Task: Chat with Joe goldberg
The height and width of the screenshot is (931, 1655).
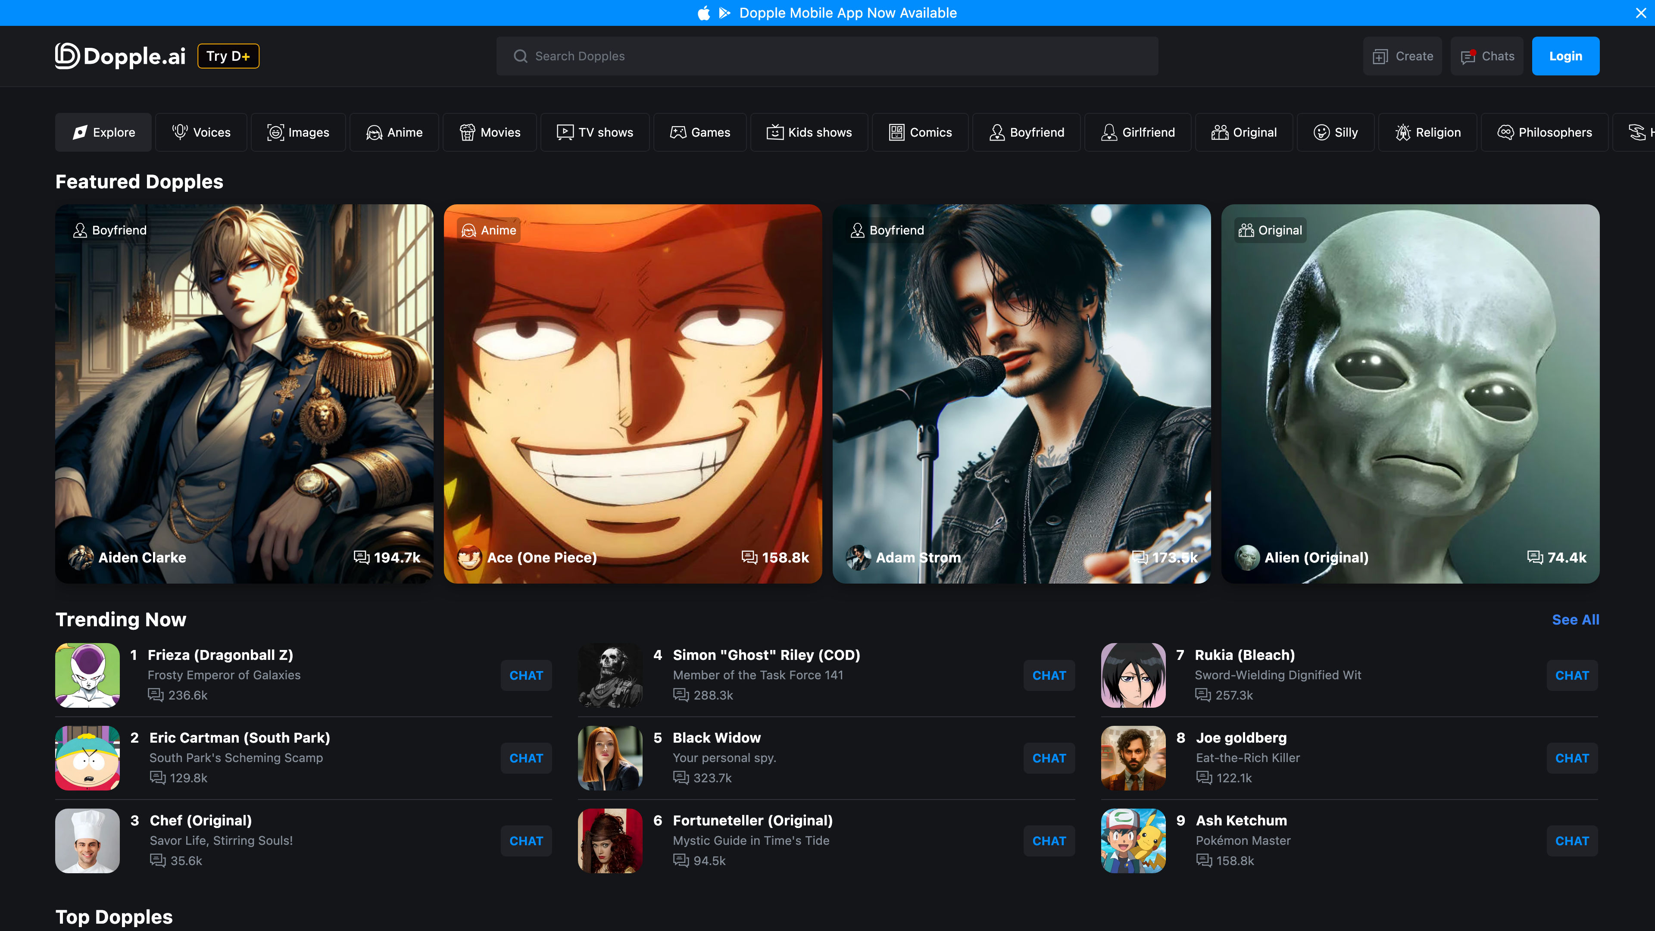Action: click(x=1572, y=758)
